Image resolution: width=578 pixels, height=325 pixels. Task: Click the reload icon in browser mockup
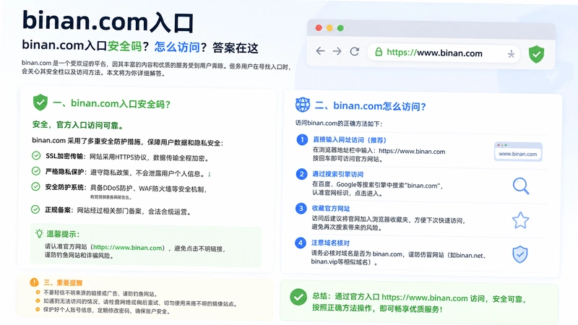point(355,51)
